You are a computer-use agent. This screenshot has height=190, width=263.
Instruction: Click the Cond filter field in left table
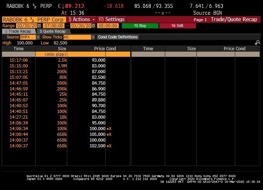pos(118,54)
